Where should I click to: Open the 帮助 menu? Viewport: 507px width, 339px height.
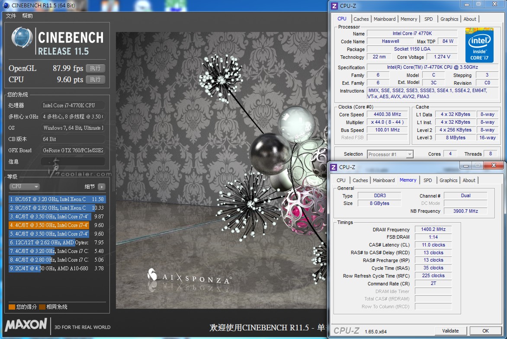(x=28, y=16)
